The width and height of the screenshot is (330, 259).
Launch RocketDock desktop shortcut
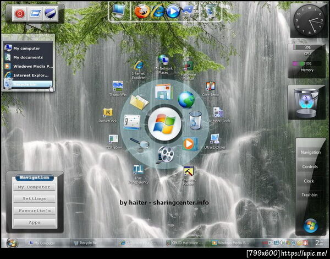point(108,115)
